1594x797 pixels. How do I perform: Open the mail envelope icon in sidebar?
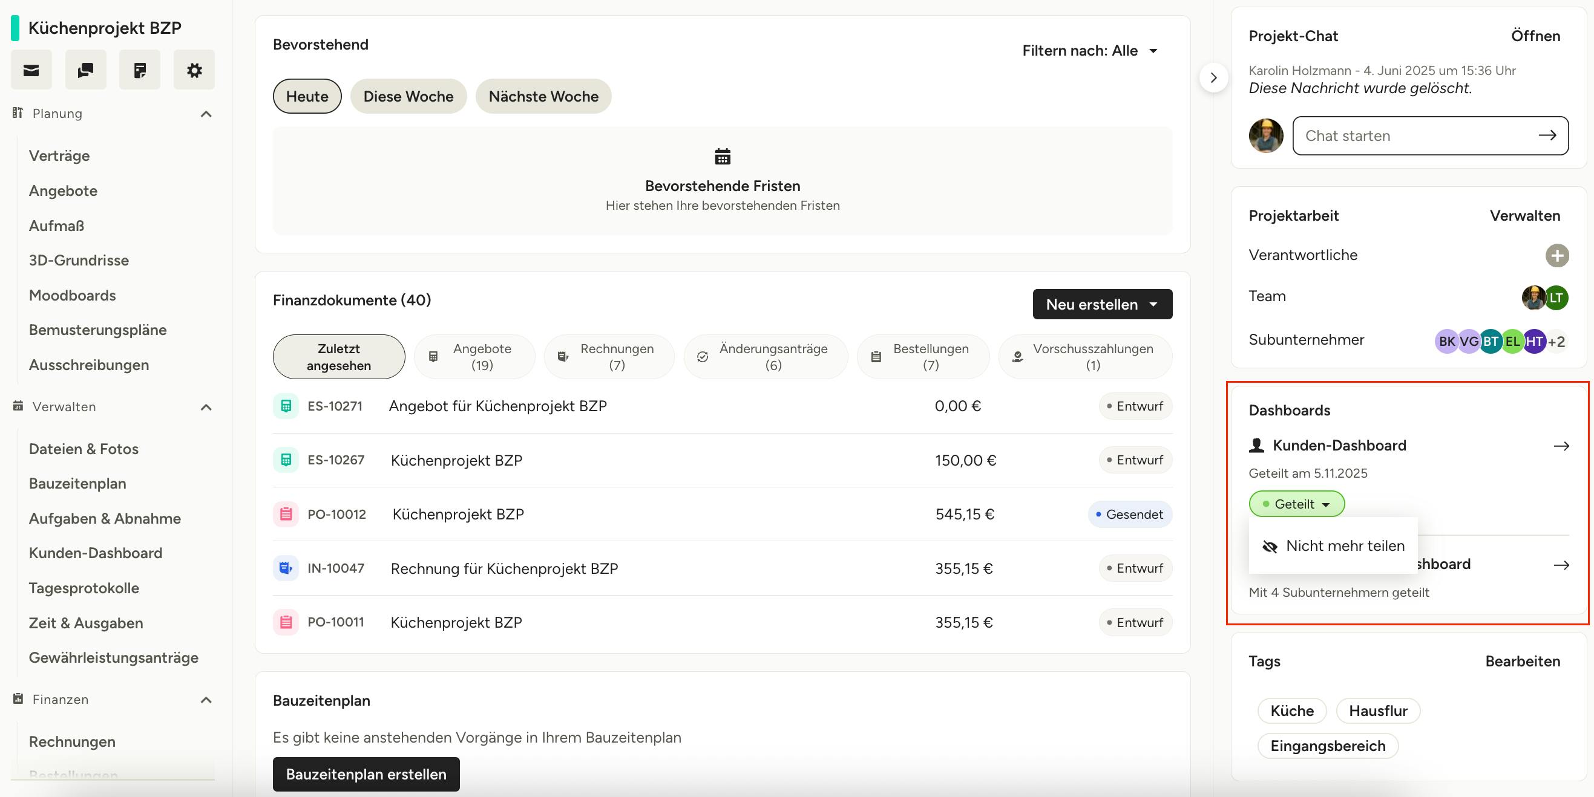click(31, 70)
